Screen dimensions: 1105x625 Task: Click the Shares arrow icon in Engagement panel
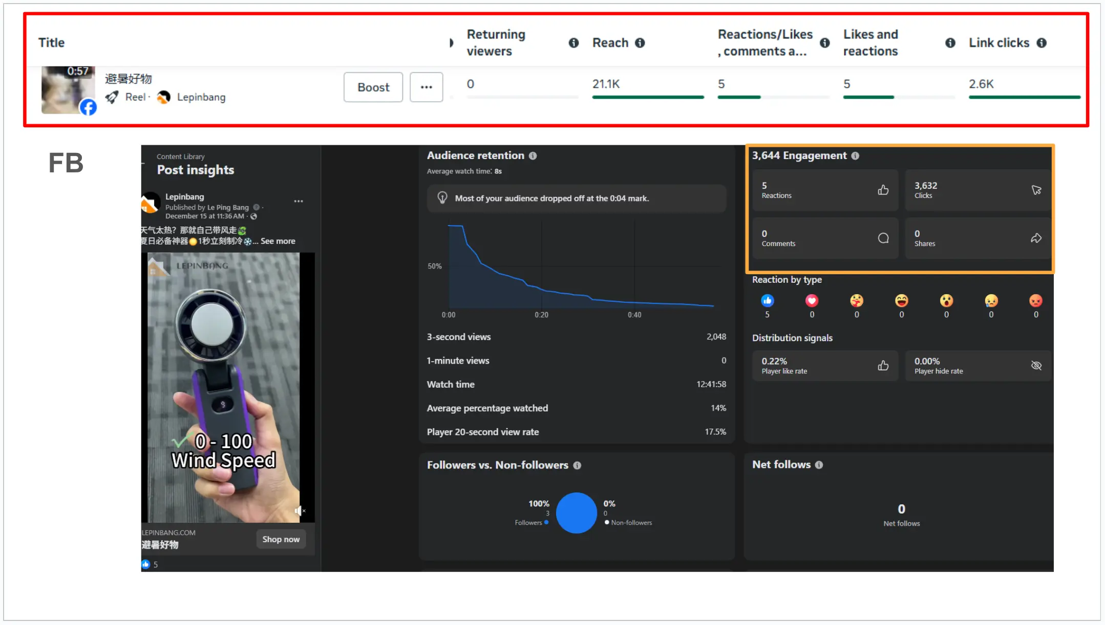point(1036,238)
